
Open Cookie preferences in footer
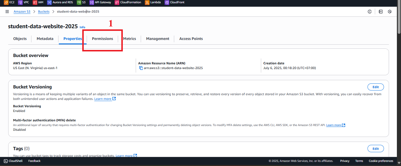[x=381, y=161]
